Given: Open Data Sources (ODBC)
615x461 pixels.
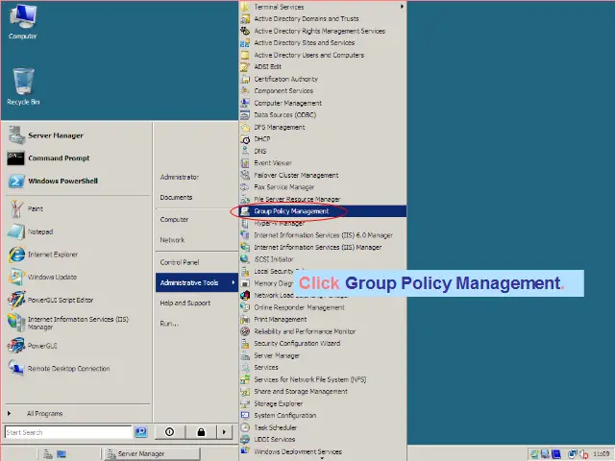Looking at the screenshot, I should [x=323, y=115].
